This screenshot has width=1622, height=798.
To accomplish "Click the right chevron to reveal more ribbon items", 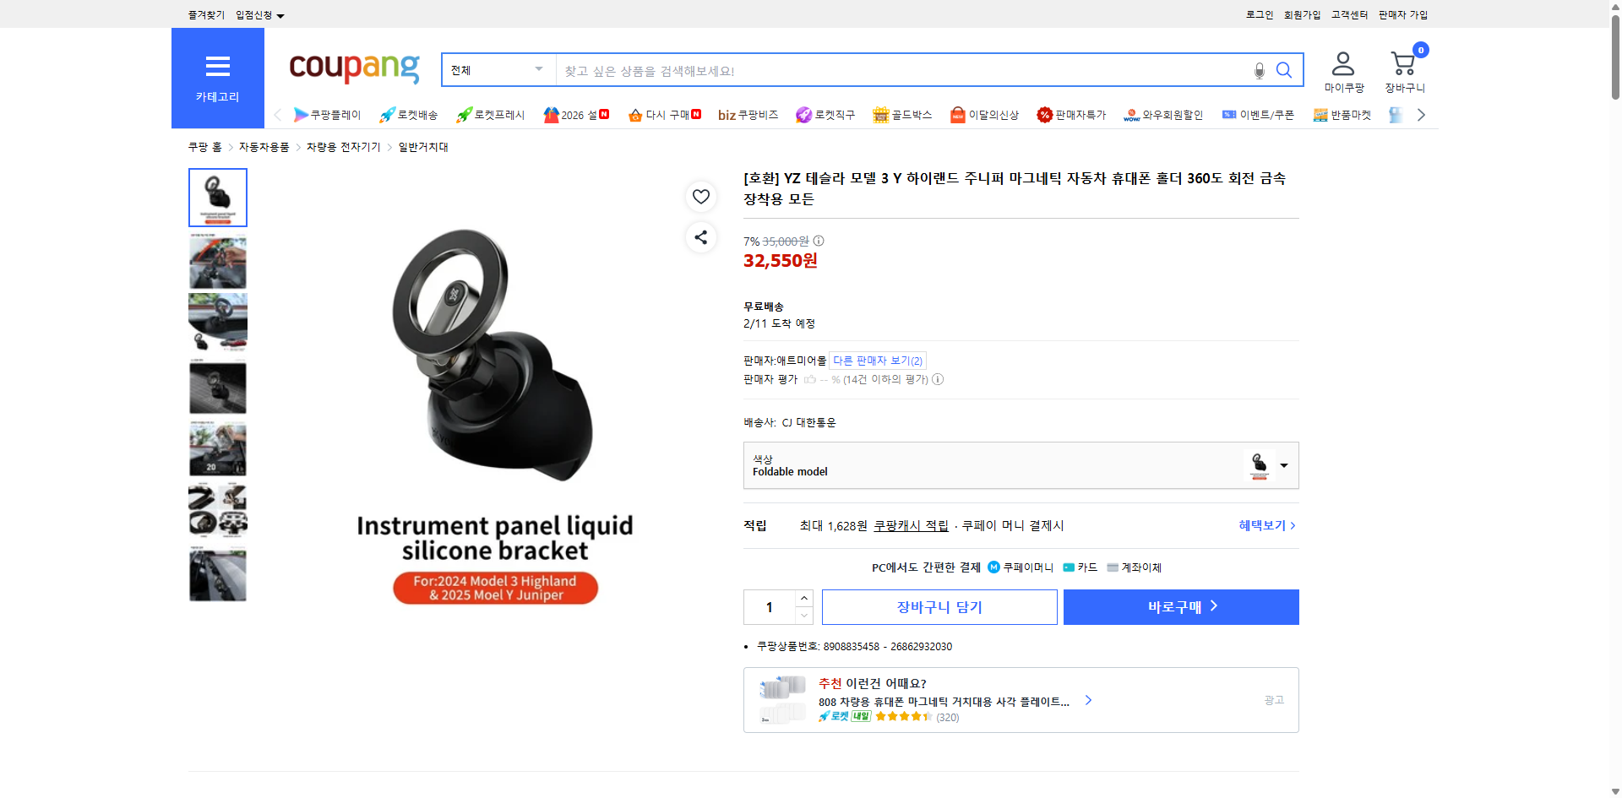I will click(x=1422, y=114).
